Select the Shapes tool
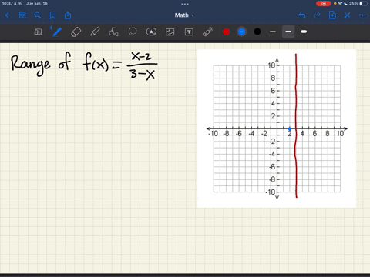The width and height of the screenshot is (370, 277). (x=113, y=32)
